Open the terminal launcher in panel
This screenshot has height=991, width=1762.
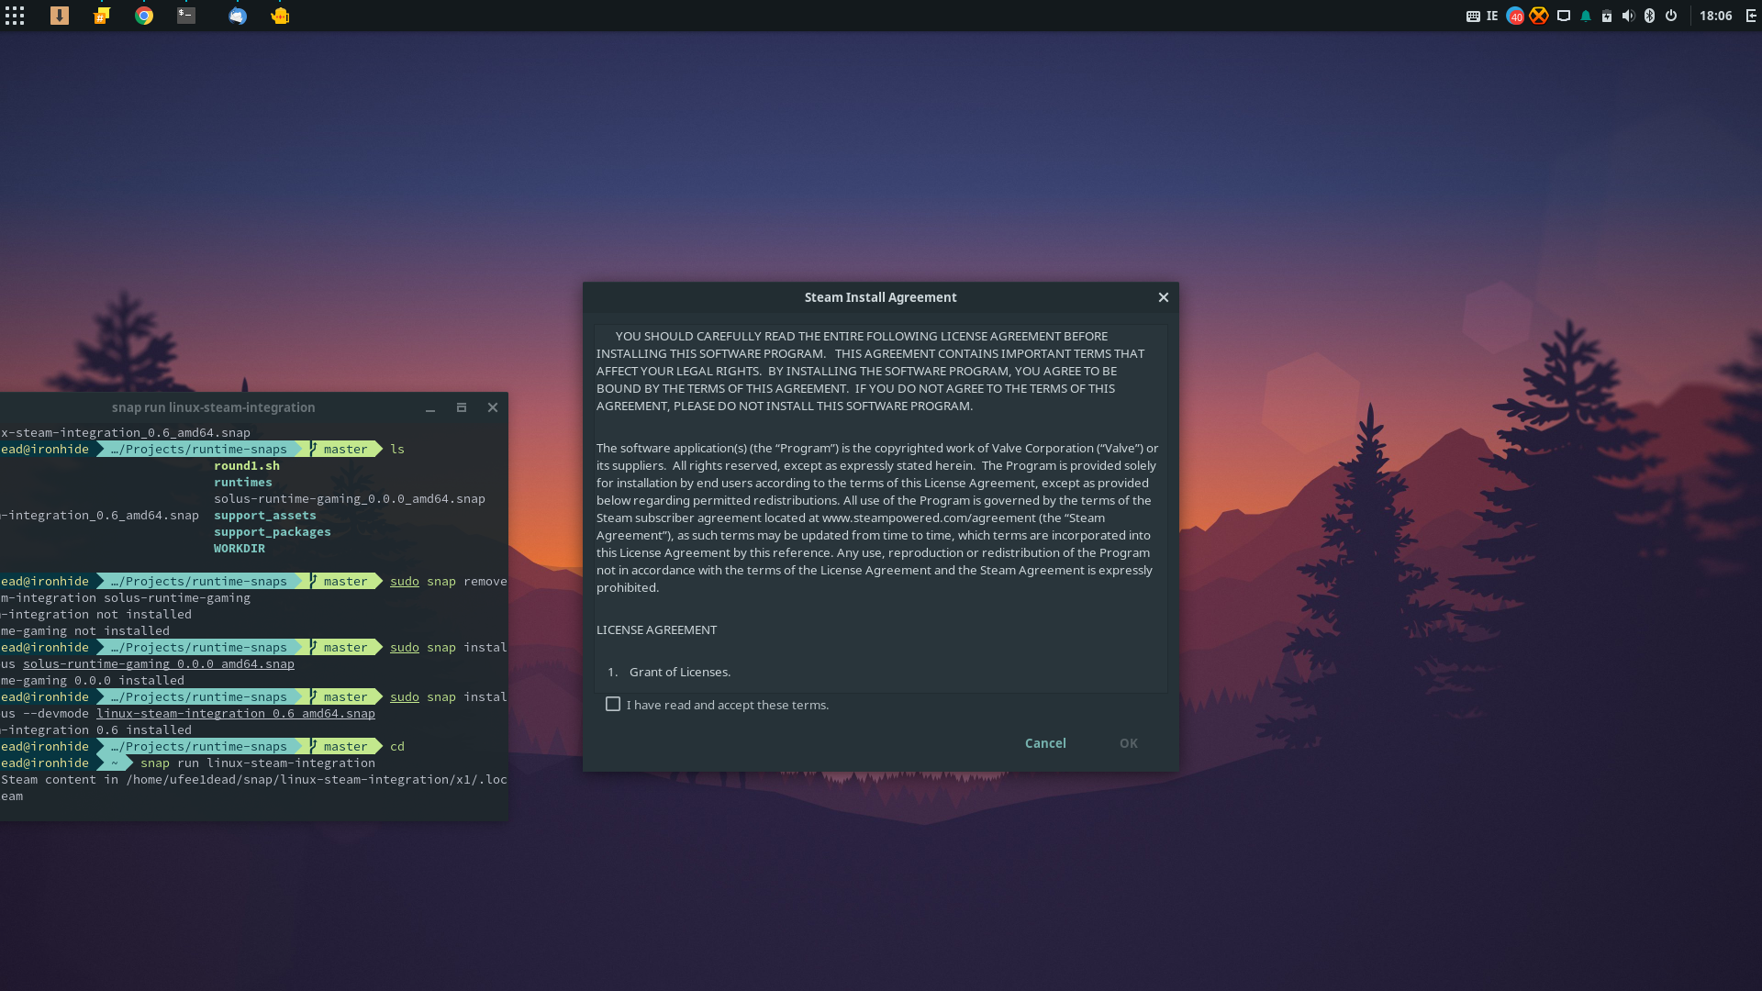point(186,16)
